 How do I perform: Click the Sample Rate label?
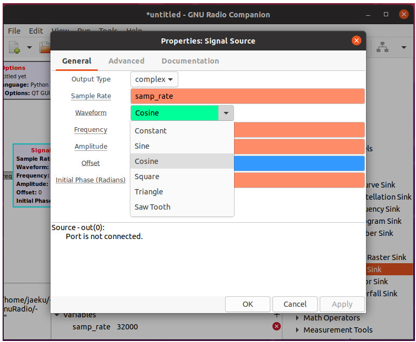[x=91, y=96]
